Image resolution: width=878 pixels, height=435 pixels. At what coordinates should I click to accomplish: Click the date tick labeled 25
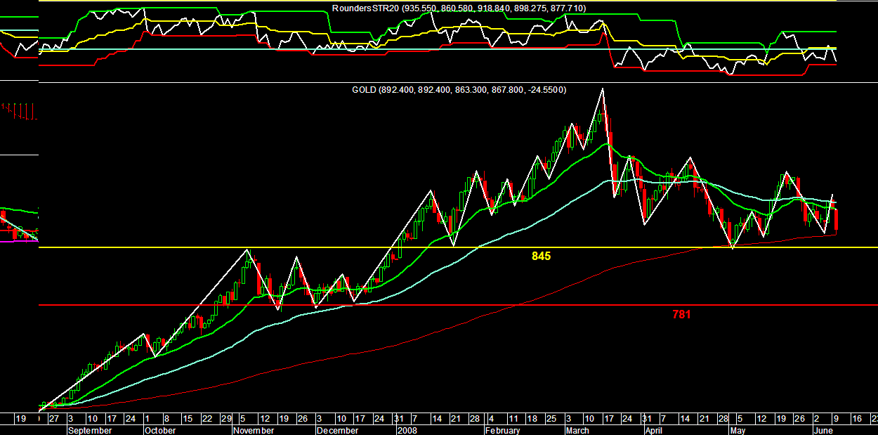pos(551,419)
